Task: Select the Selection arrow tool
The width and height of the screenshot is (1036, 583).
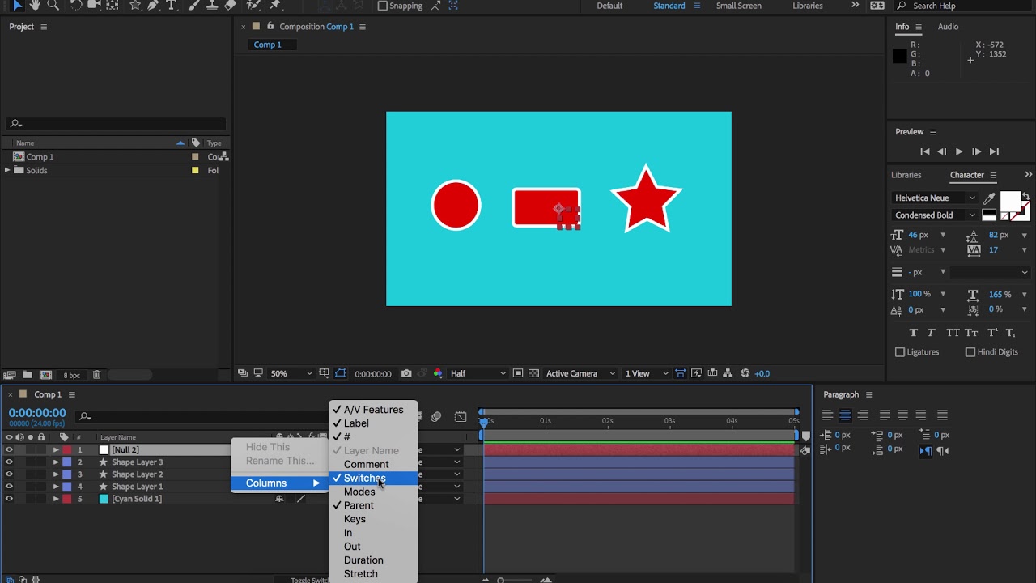Action: [17, 6]
